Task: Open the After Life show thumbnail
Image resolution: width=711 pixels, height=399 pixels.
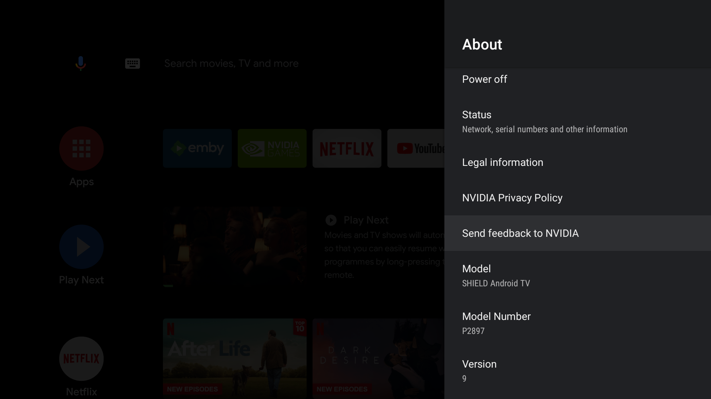Action: click(x=234, y=358)
